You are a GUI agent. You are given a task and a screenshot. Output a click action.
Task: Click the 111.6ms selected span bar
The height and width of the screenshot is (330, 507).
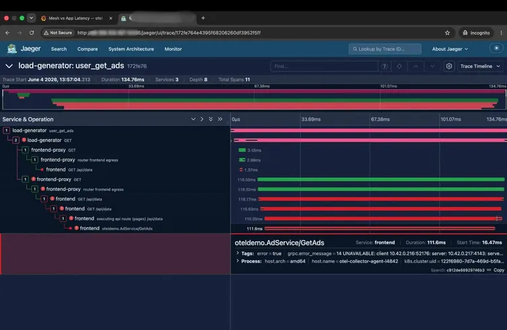tap(380, 228)
